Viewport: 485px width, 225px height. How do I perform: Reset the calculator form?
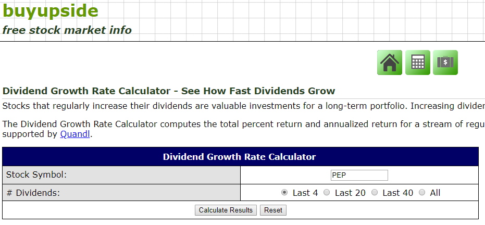[273, 210]
